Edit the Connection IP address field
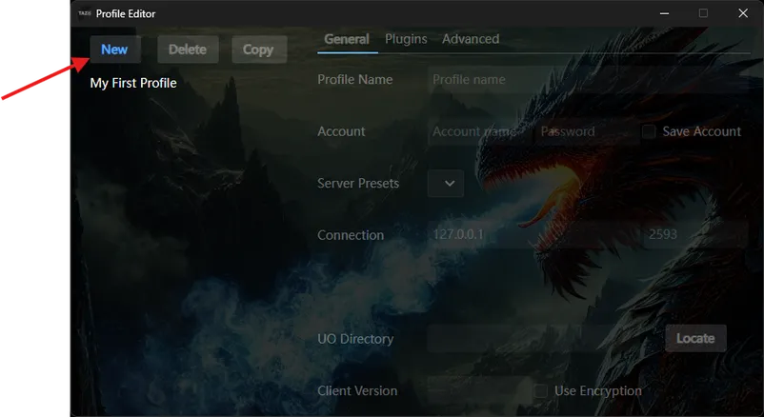The image size is (764, 417). [534, 235]
